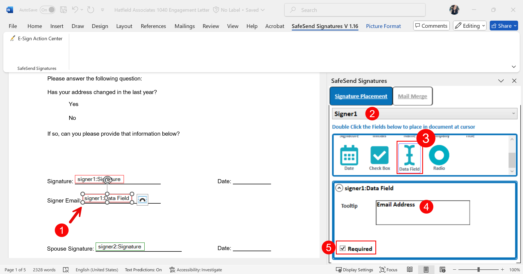The height and width of the screenshot is (274, 523).
Task: Open Customize Quick Access Toolbar dropdown
Action: point(102,10)
